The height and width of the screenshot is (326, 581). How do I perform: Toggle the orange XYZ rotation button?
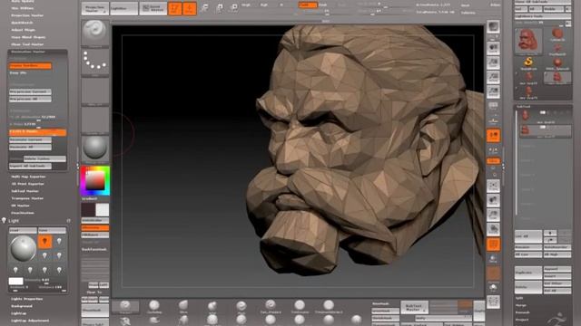point(493,161)
